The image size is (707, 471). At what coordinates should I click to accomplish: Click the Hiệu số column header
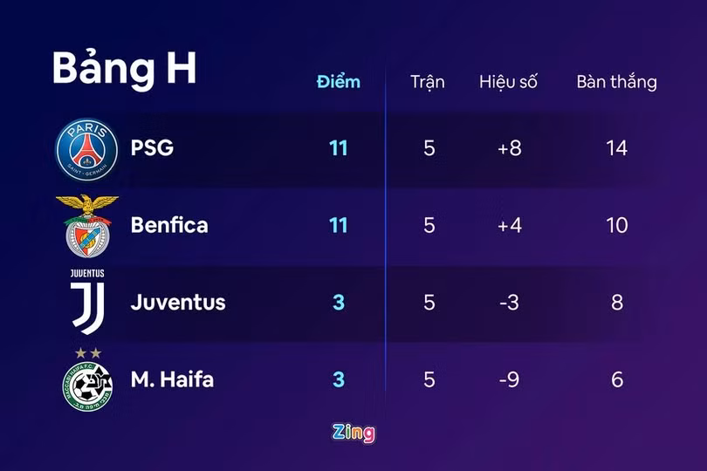tap(508, 82)
